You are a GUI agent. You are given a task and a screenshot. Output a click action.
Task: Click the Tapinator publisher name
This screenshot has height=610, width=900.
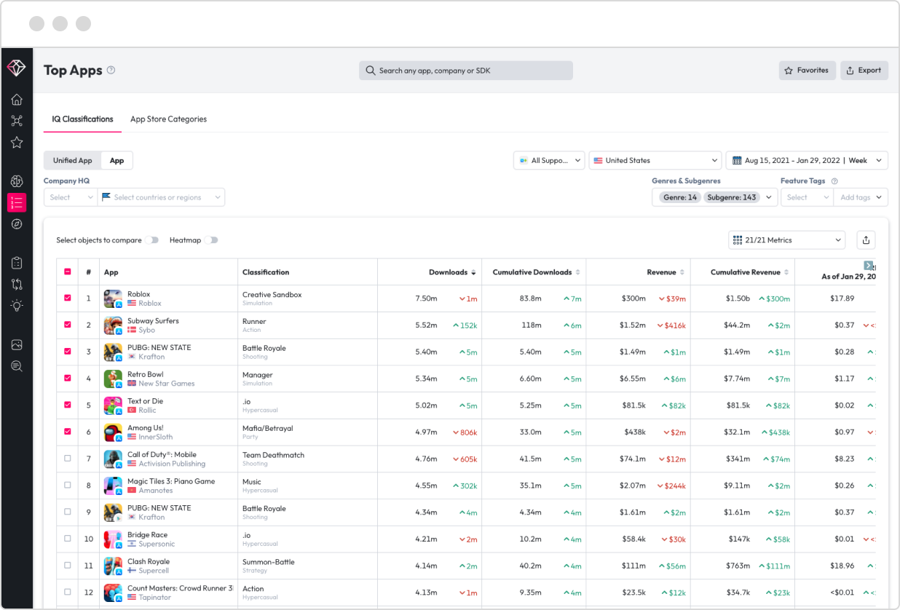(154, 598)
